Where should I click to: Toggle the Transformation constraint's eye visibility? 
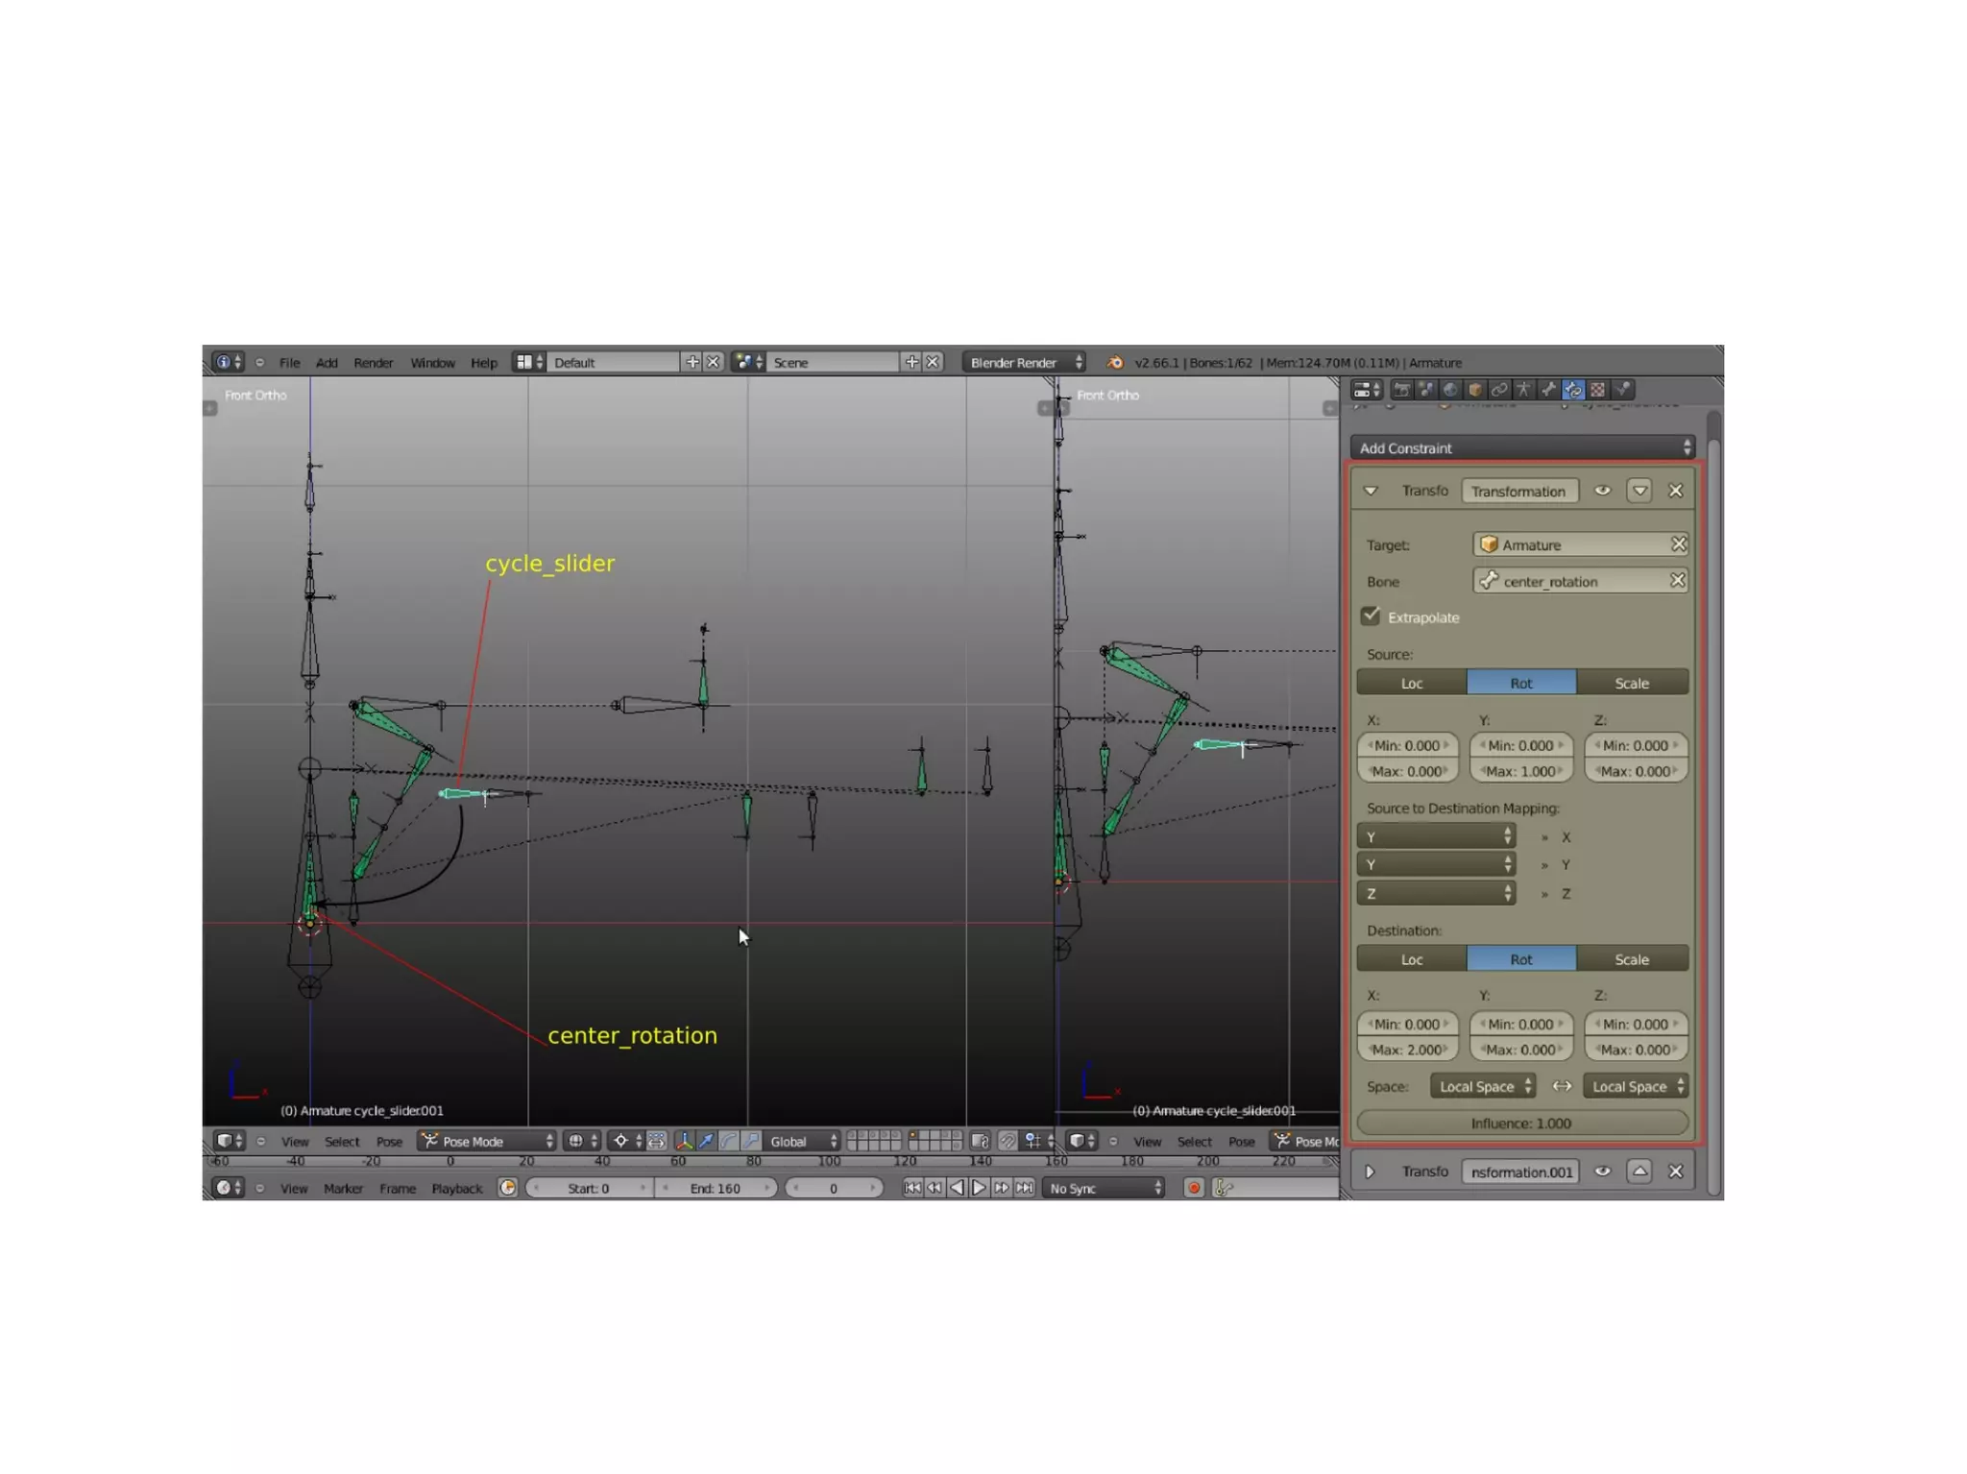(1602, 491)
